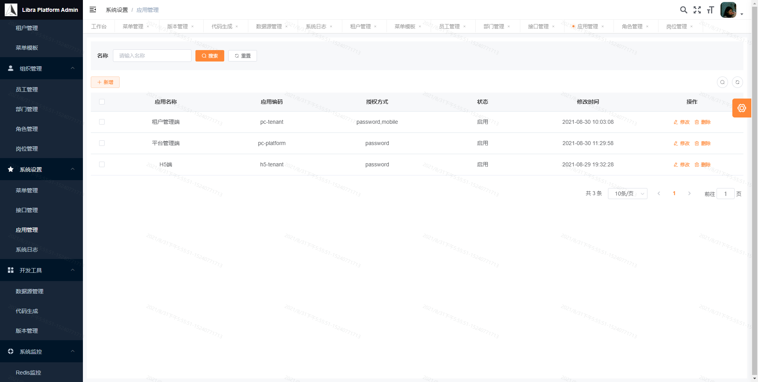The width and height of the screenshot is (758, 382).
Task: Switch to the 接口管理 tab
Action: 538,26
